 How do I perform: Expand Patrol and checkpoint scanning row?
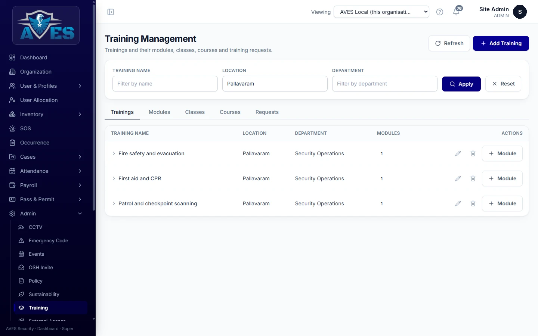114,203
